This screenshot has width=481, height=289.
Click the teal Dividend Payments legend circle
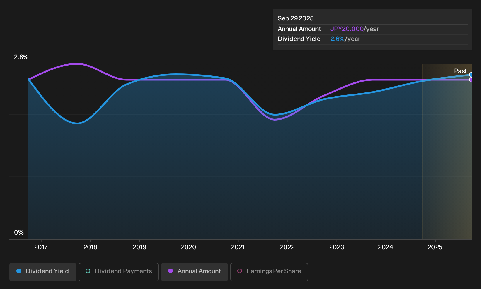coord(88,271)
